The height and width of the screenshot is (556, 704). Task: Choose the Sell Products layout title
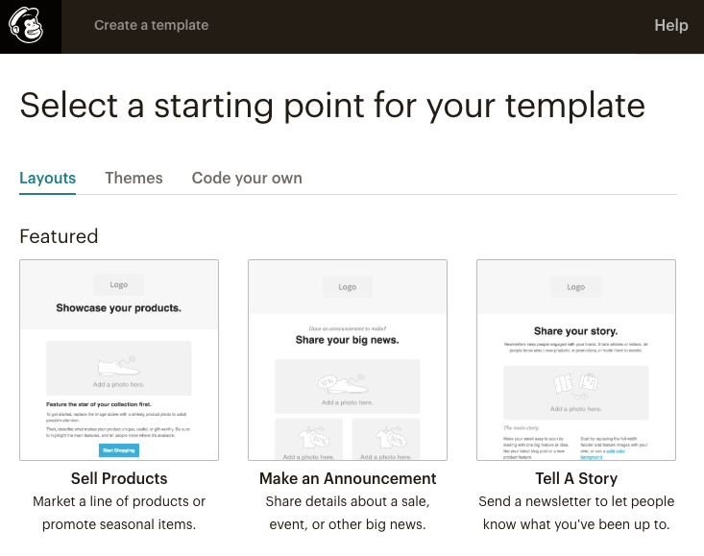click(x=119, y=478)
